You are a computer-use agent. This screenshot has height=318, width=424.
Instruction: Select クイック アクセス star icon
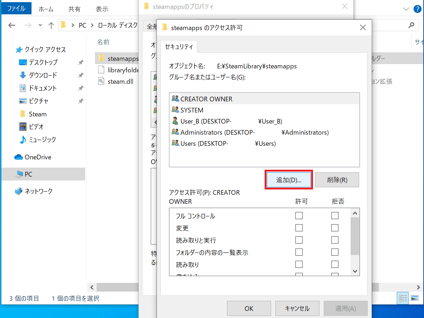click(x=19, y=49)
